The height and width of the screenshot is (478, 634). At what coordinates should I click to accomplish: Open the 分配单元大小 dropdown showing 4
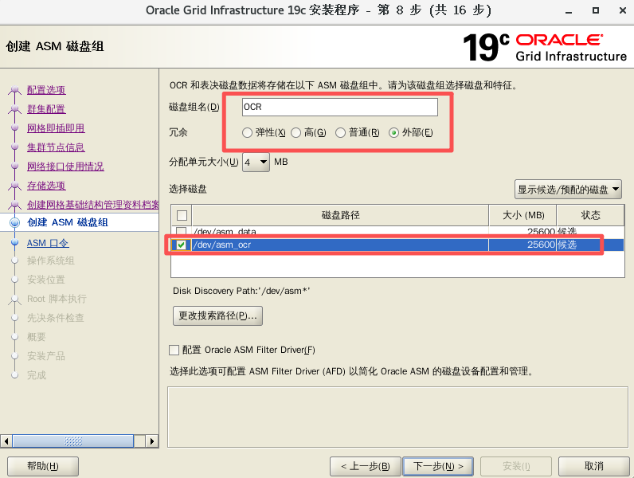coord(256,163)
